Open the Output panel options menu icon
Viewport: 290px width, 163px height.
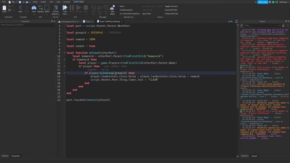coord(288,25)
